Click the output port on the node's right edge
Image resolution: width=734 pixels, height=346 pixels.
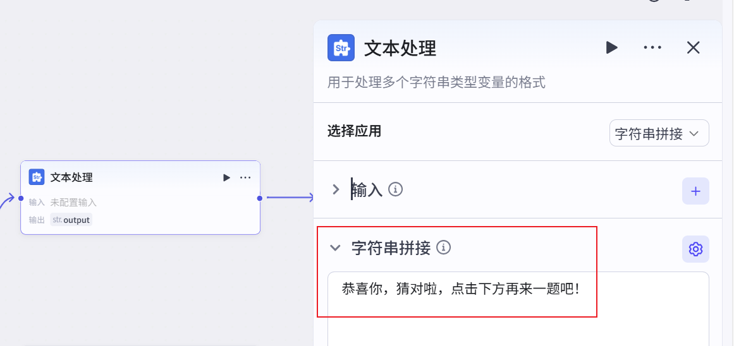coord(260,198)
